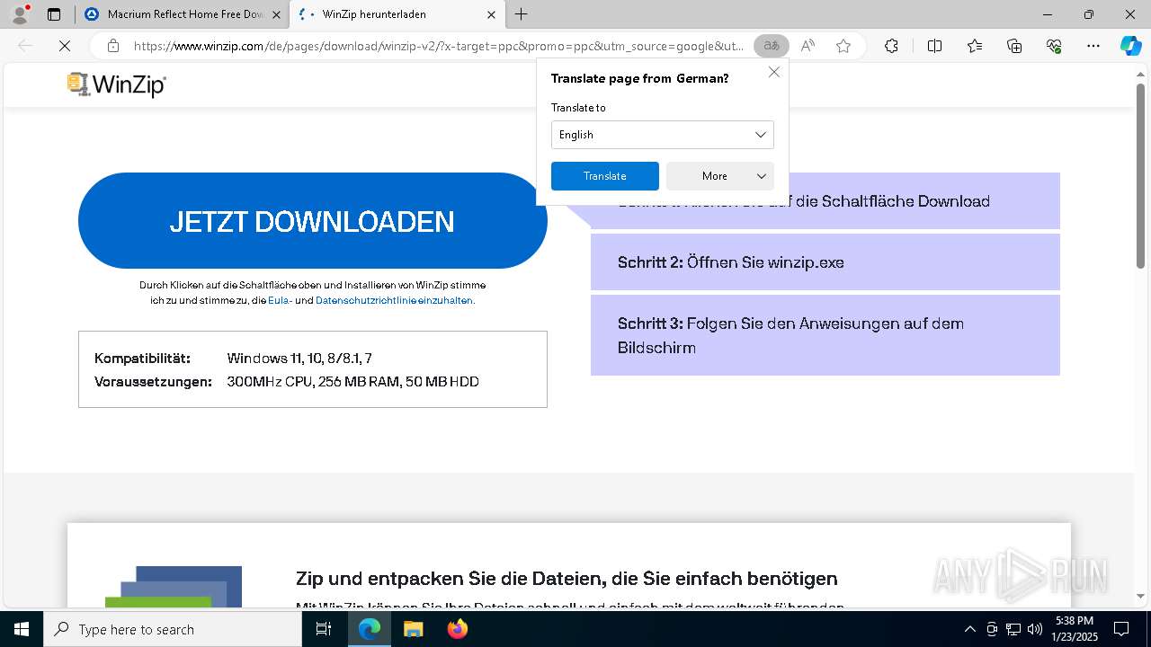View site information lock icon
The image size is (1151, 647).
click(112, 46)
